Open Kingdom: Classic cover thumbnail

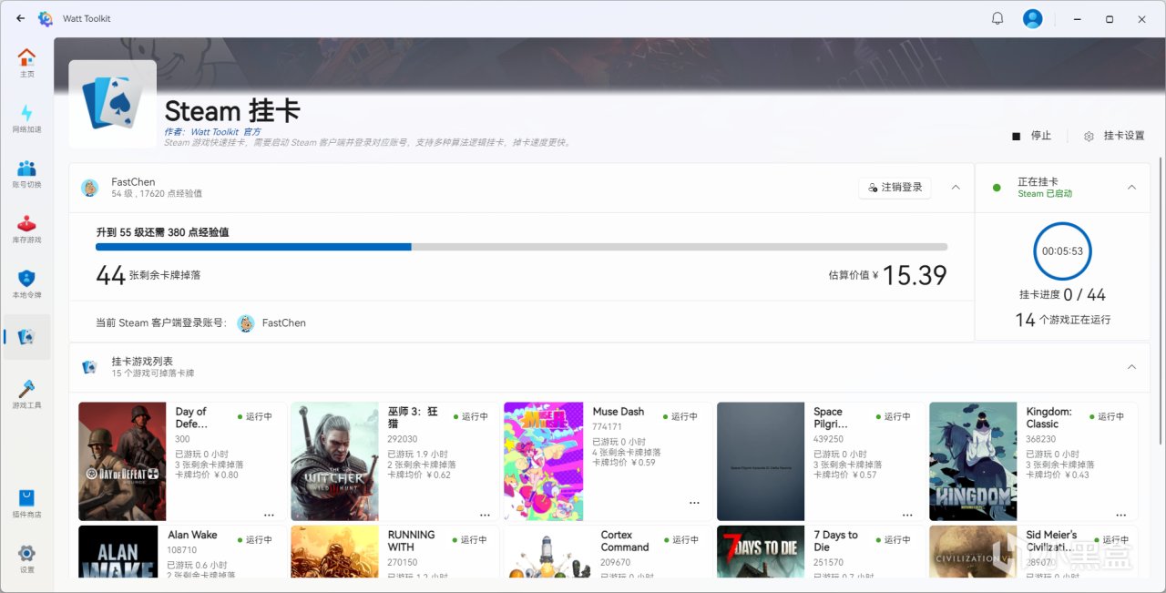(x=973, y=462)
